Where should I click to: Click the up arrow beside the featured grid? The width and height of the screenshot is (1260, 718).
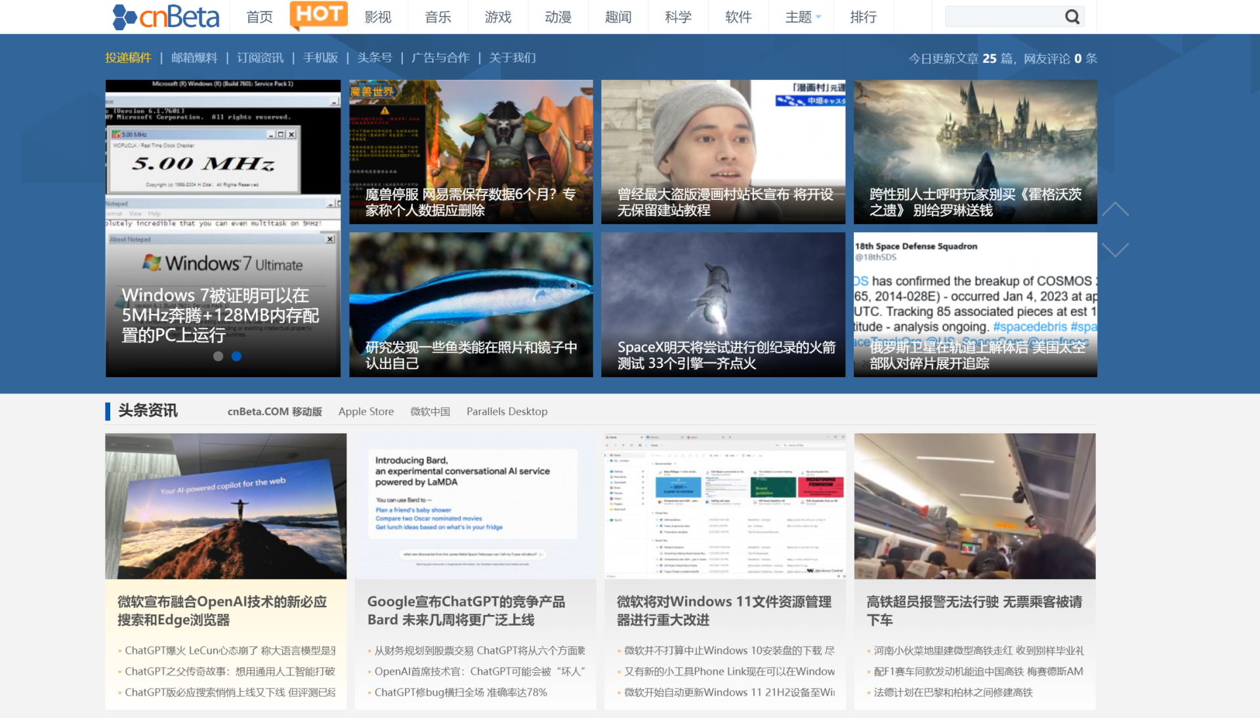coord(1115,209)
